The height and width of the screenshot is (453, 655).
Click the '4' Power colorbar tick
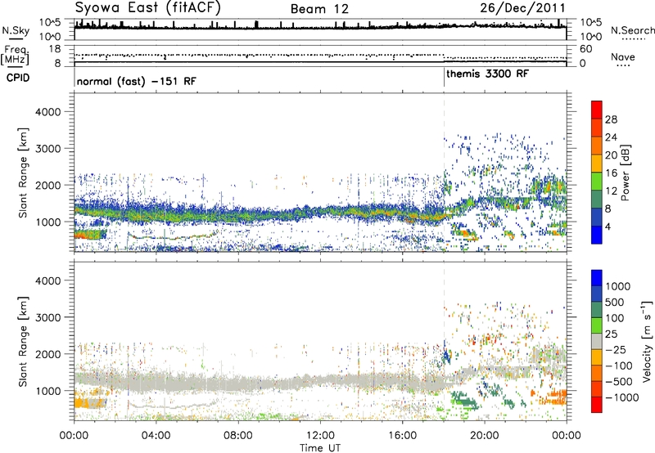[x=608, y=226]
